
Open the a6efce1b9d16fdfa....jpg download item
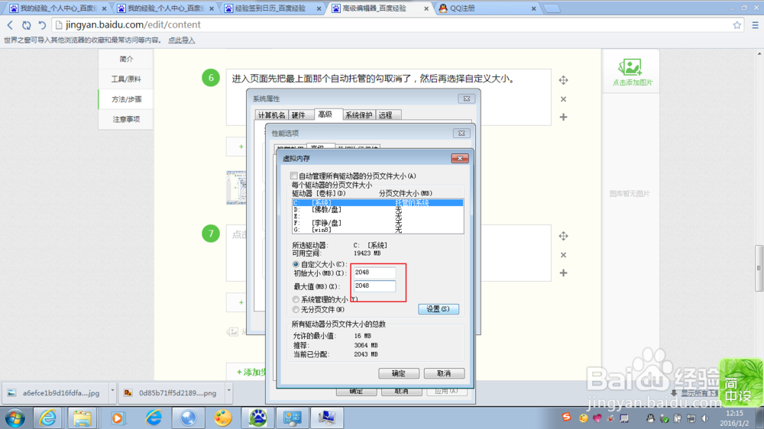pyautogui.click(x=54, y=393)
